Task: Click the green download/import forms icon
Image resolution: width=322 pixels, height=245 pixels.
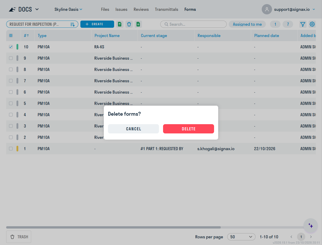Action: (138, 24)
